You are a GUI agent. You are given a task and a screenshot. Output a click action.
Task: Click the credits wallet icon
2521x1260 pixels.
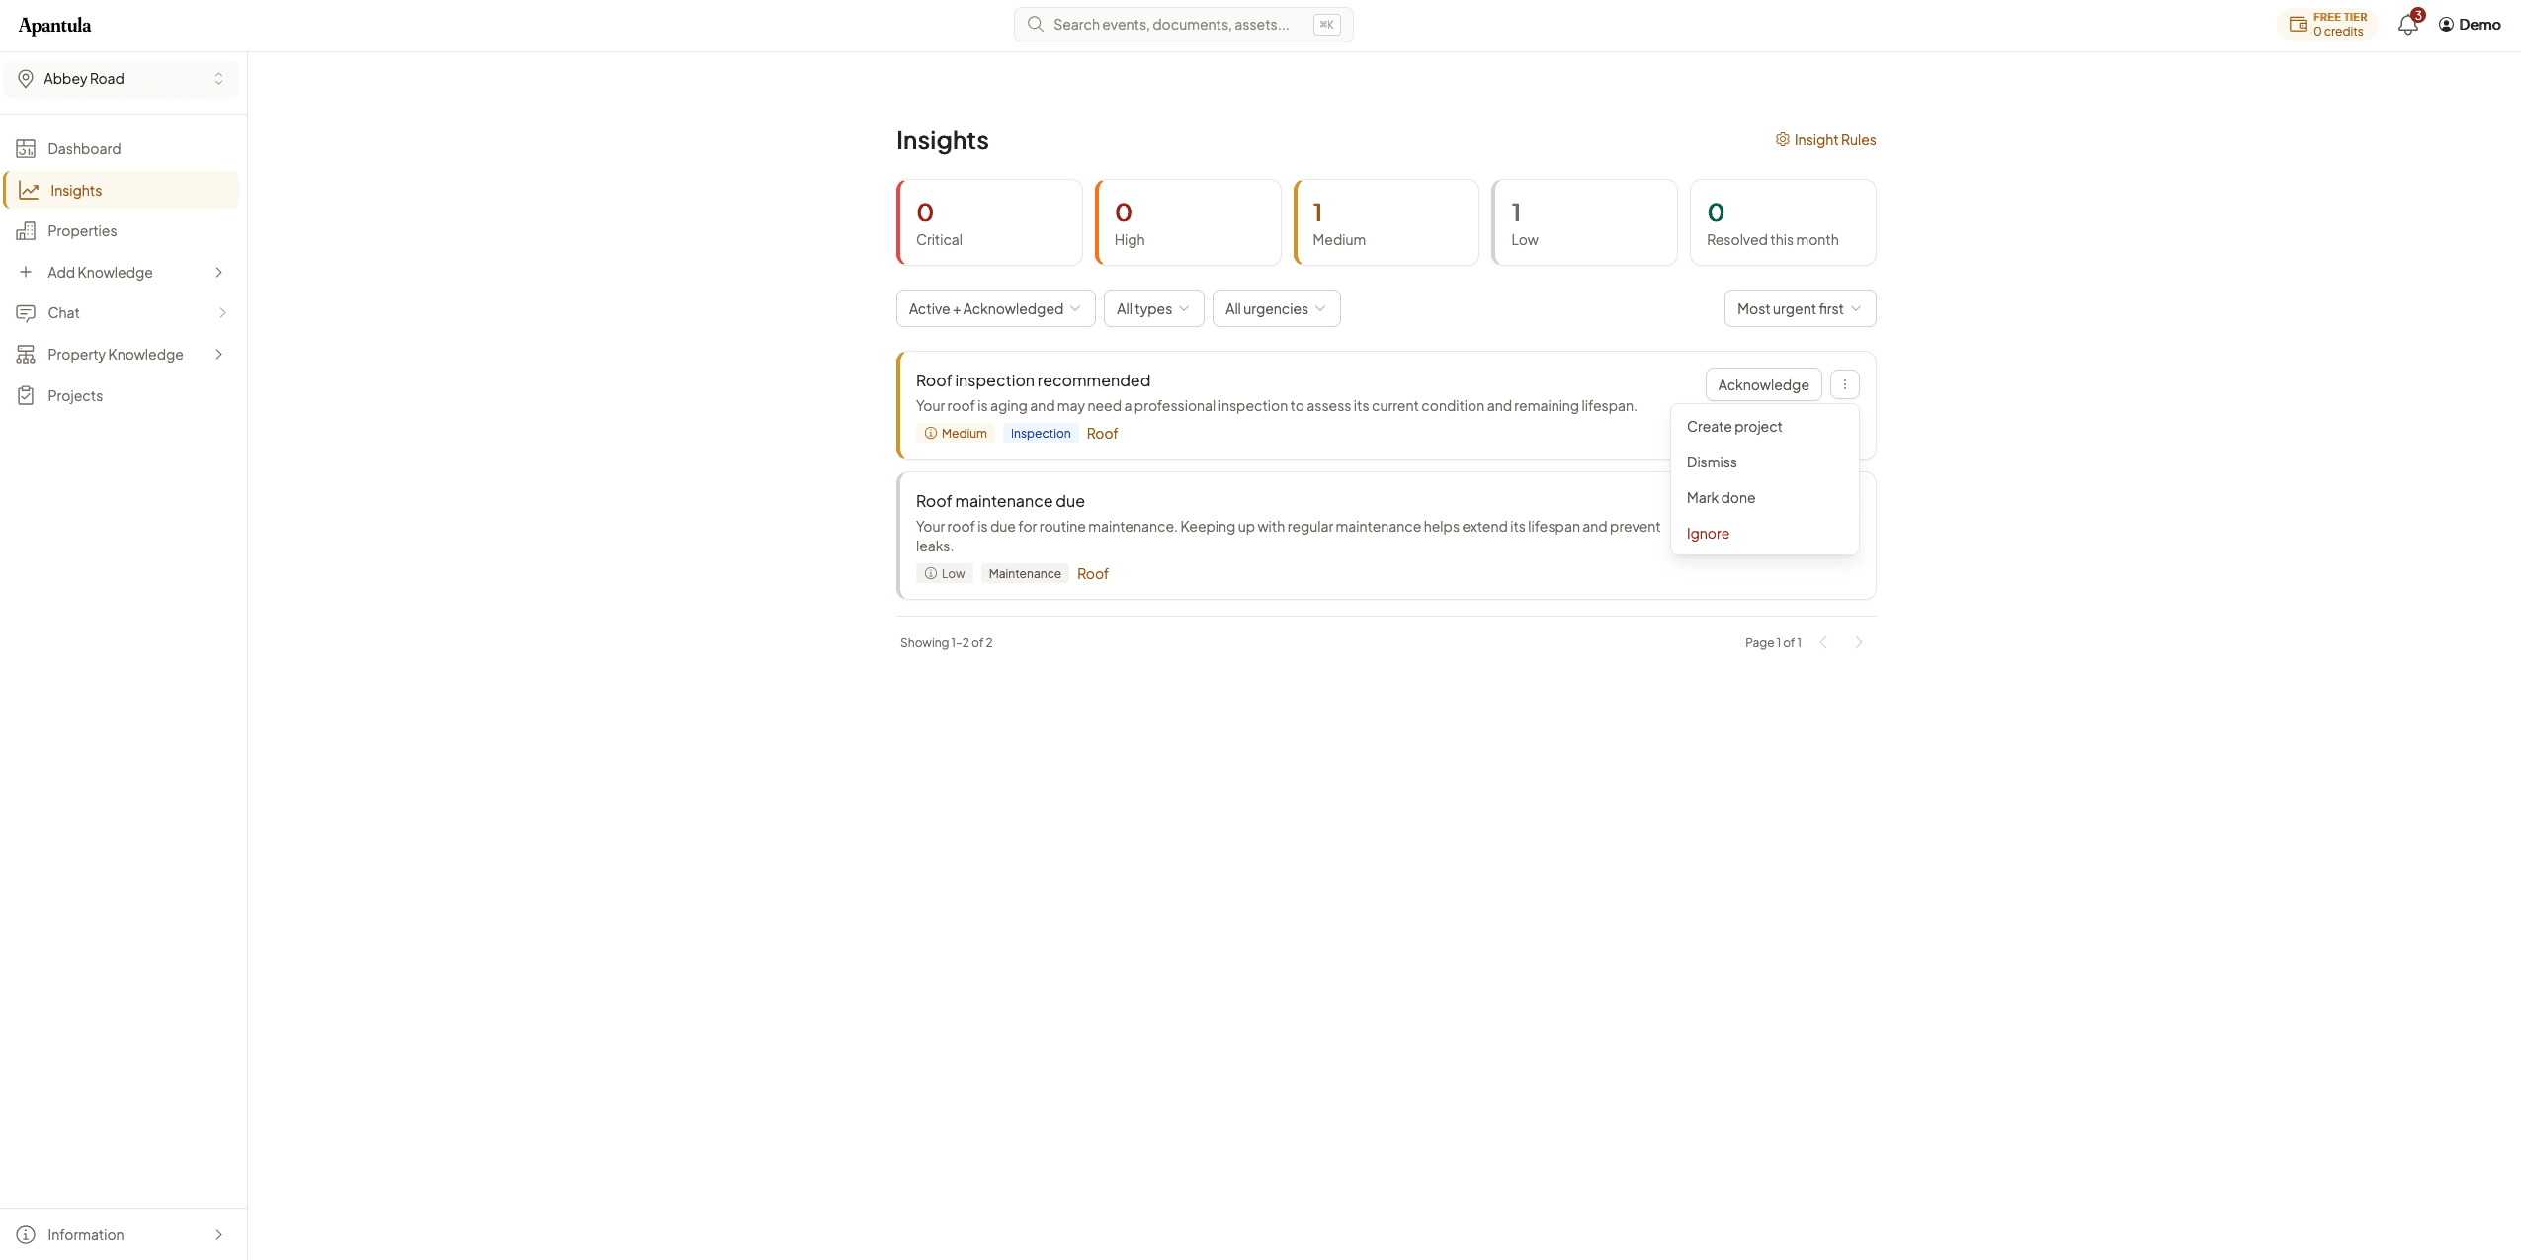click(2298, 25)
